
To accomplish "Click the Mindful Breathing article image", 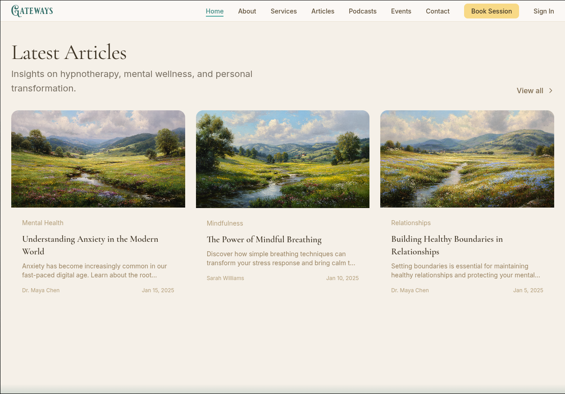I will tap(282, 159).
